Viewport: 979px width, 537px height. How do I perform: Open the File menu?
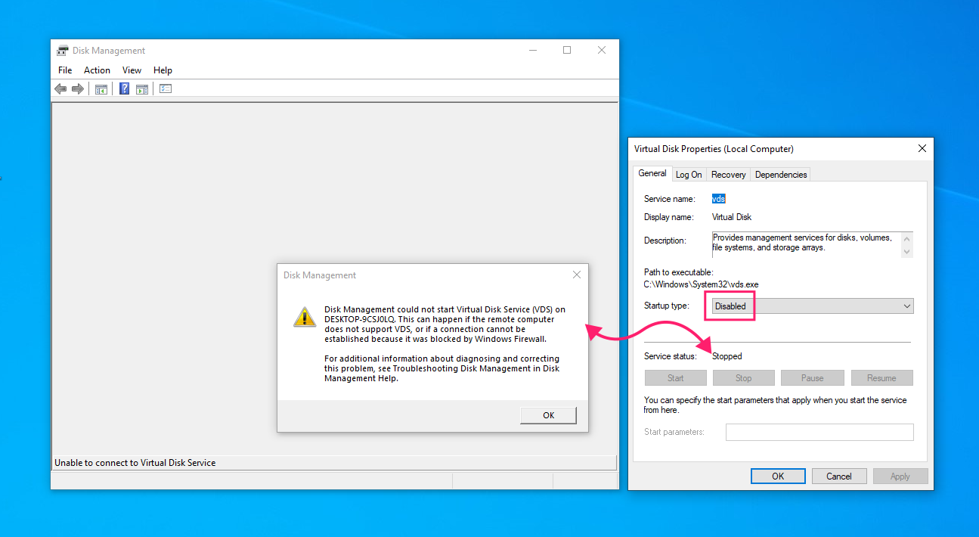(x=65, y=70)
